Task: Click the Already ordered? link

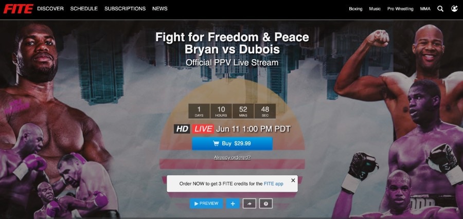Action: [232, 158]
